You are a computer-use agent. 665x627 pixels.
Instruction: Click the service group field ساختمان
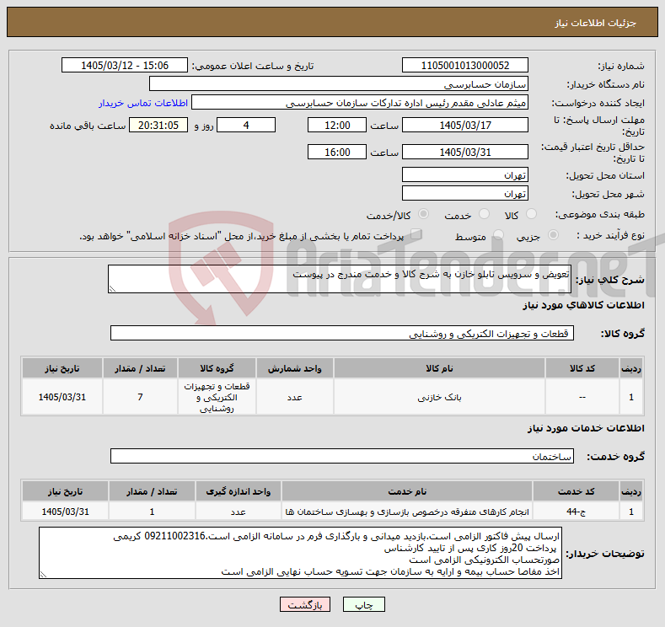pyautogui.click(x=342, y=456)
